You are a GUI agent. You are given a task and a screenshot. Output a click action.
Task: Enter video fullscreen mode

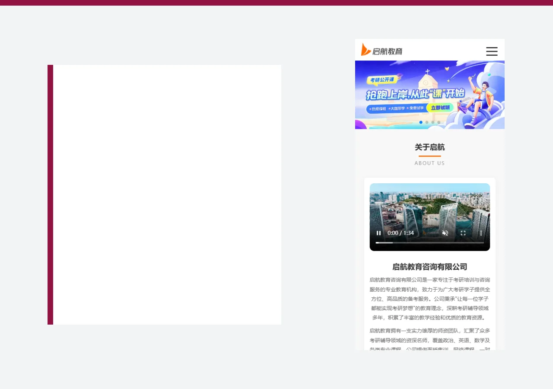coord(463,233)
